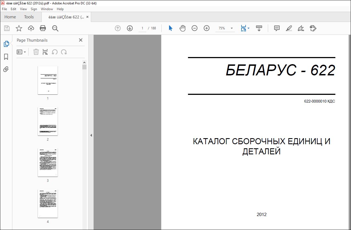
Task: Select page 1 thumbnail
Action: coord(48,80)
